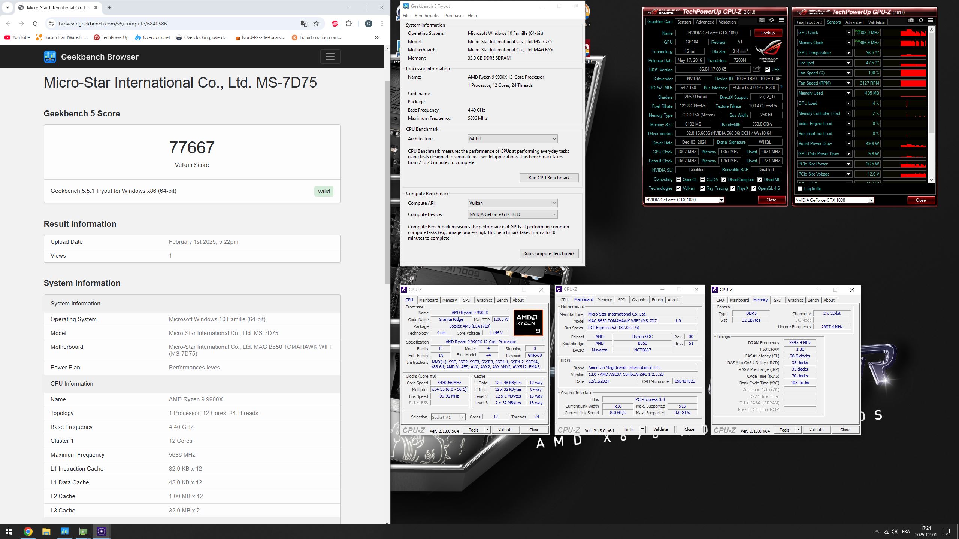The width and height of the screenshot is (959, 539).
Task: Switch to Validation tab in right GPU-Z window
Action: point(877,22)
